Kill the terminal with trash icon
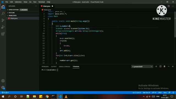176x99 pixels. tap(164, 67)
